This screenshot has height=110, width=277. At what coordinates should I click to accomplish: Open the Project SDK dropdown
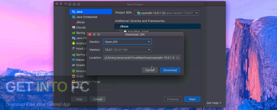[166, 13]
